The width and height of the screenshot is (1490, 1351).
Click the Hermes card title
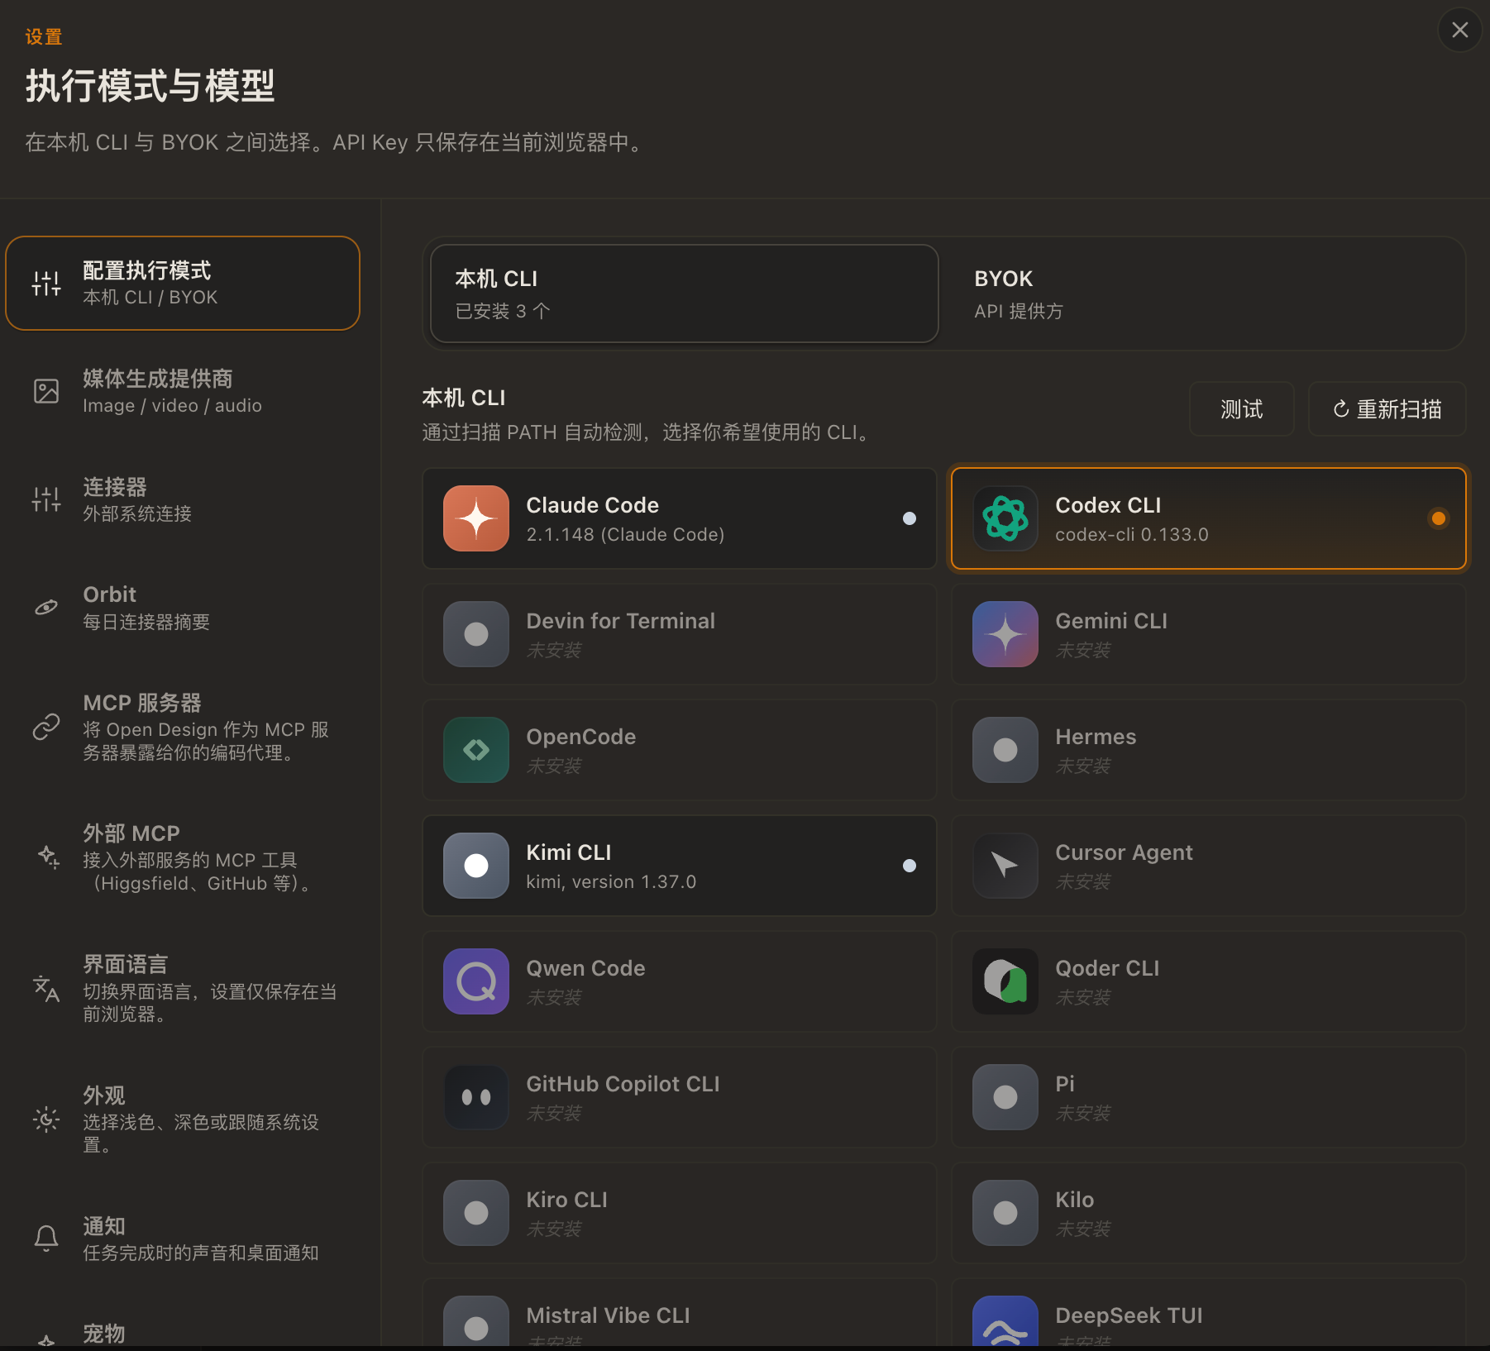[x=1096, y=737]
